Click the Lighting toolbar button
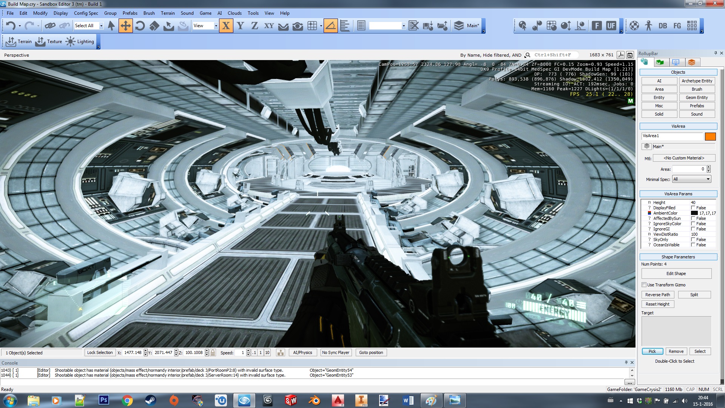 pyautogui.click(x=80, y=42)
